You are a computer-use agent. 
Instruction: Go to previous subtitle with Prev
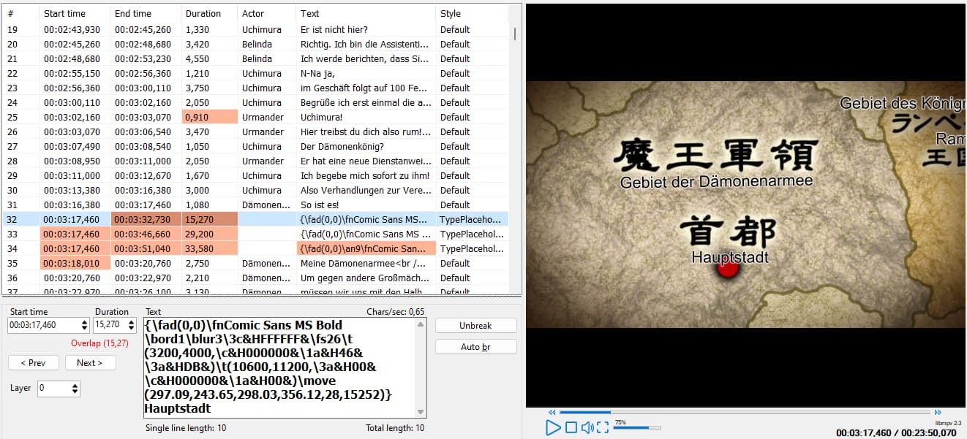point(33,363)
